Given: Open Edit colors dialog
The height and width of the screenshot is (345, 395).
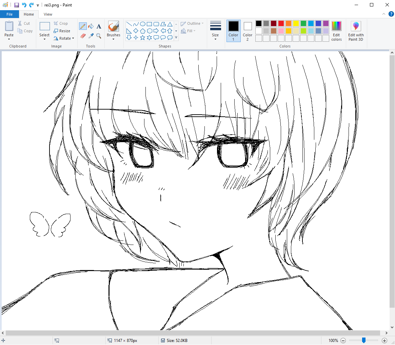Looking at the screenshot, I should pos(336,31).
